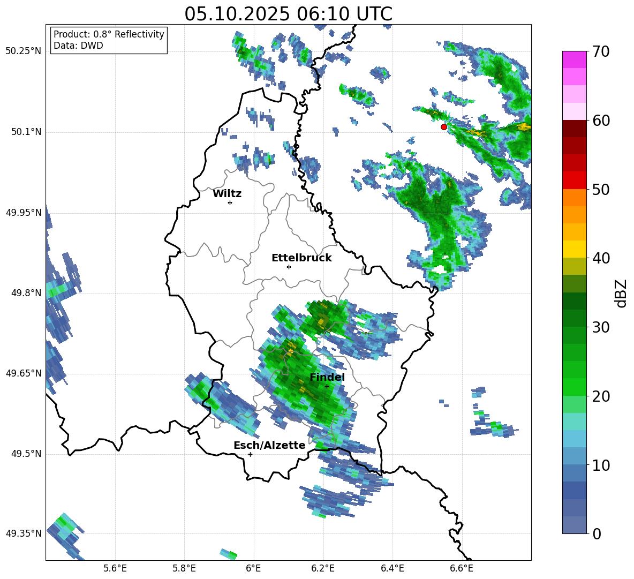Screen dimensions: 634x579
Task: Click the 49.8°N latitude label
Action: click(26, 293)
